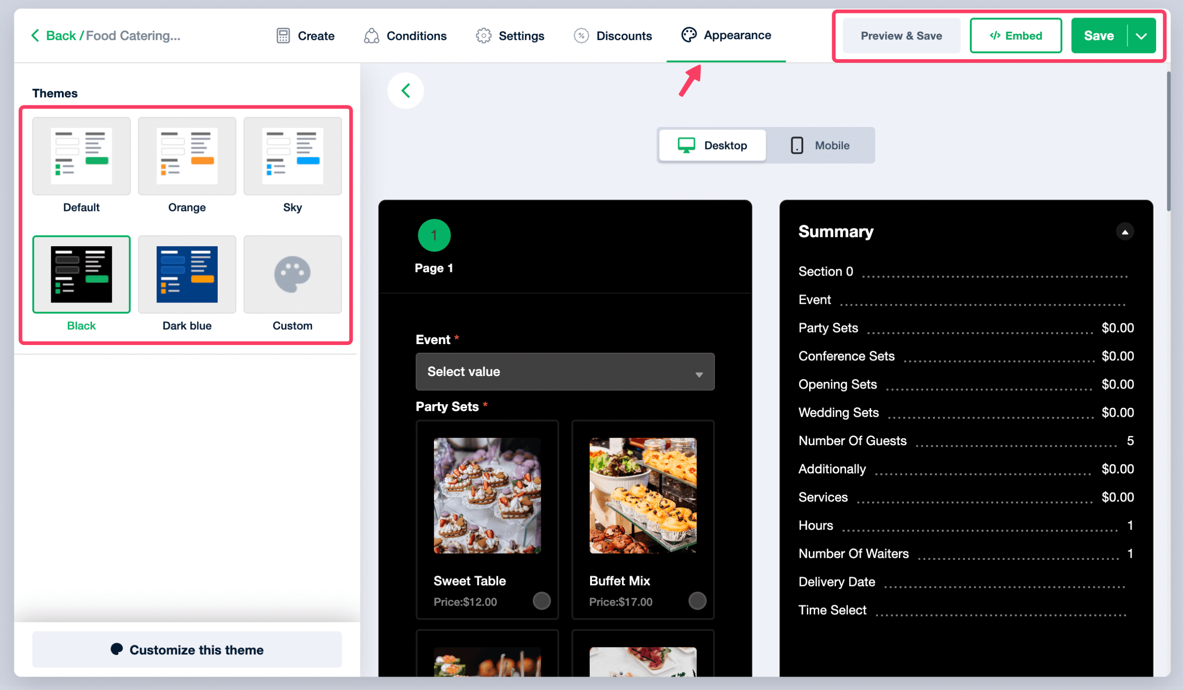
Task: Click the Settings gear icon
Action: pyautogui.click(x=483, y=36)
